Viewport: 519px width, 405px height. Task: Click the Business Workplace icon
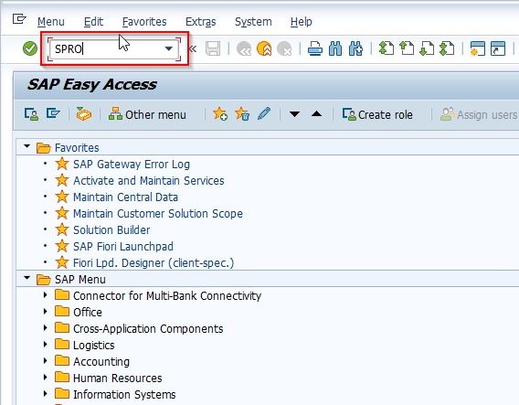[83, 114]
